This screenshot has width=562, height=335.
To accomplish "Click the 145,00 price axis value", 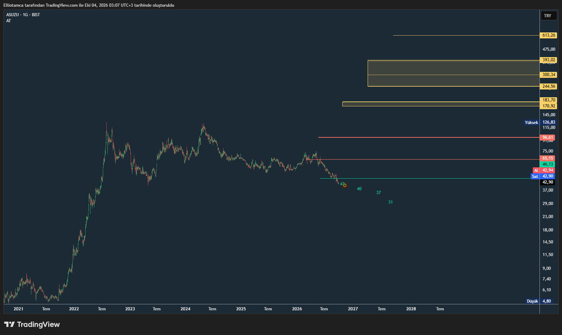I will [x=548, y=115].
